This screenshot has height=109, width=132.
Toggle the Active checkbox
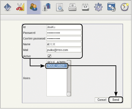click(x=49, y=56)
